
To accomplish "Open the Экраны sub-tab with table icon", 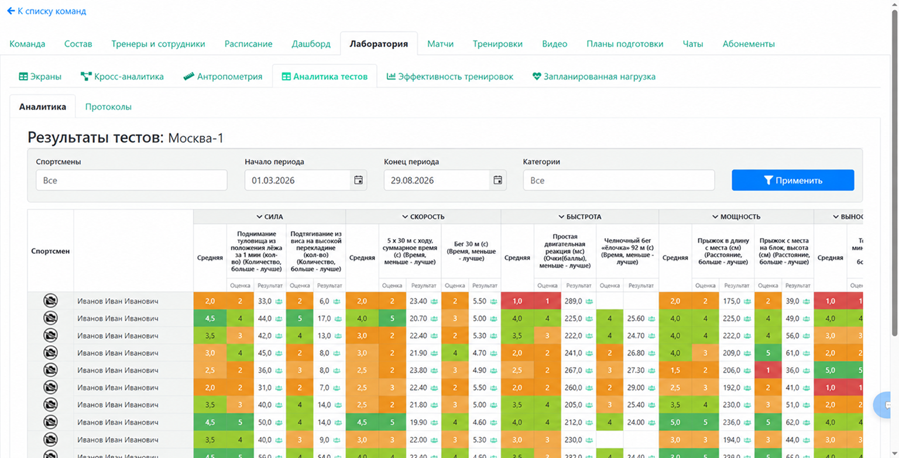I will point(40,77).
